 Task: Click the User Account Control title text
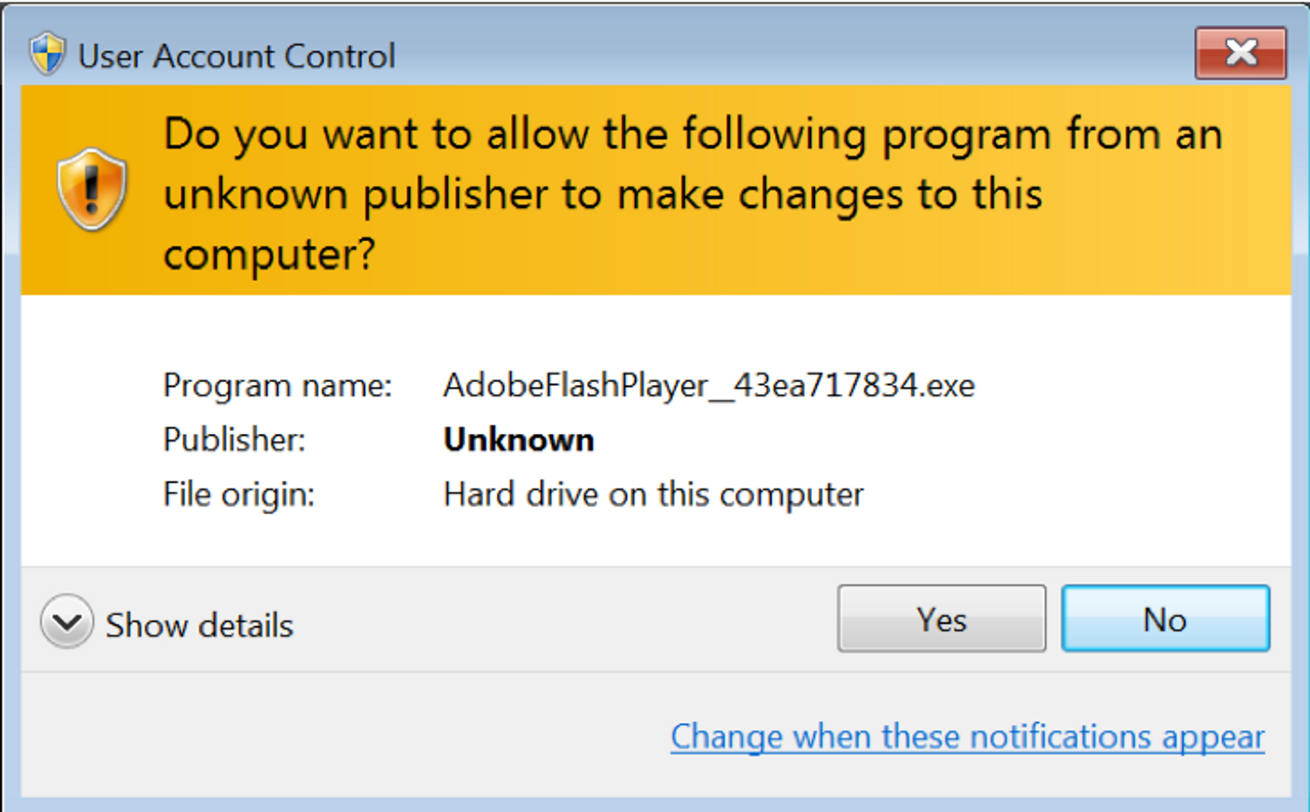[x=237, y=56]
